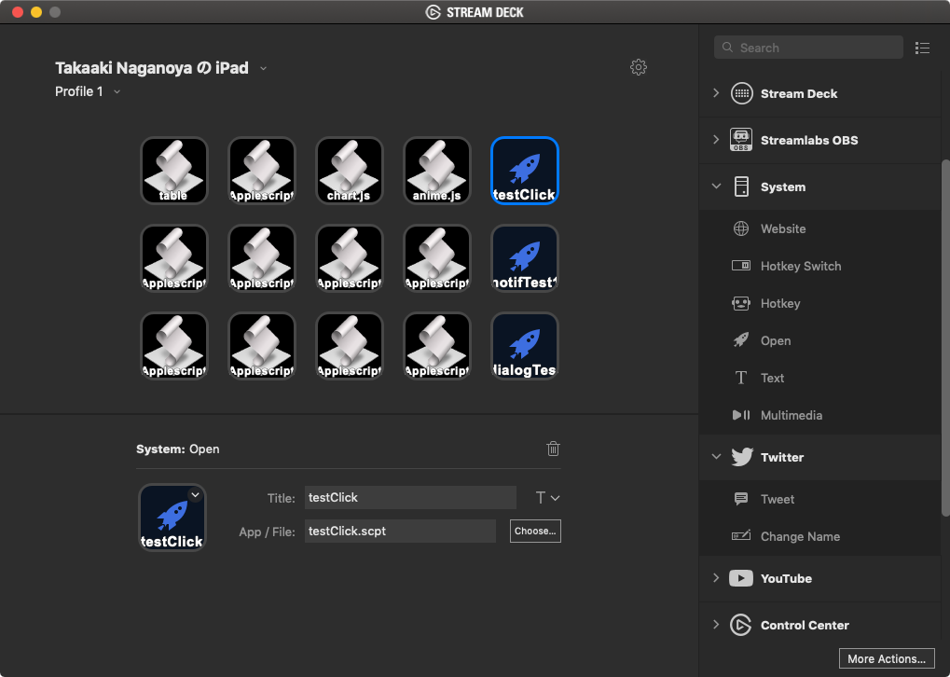Image resolution: width=950 pixels, height=677 pixels.
Task: Expand the Stream Deck category
Action: (x=716, y=93)
